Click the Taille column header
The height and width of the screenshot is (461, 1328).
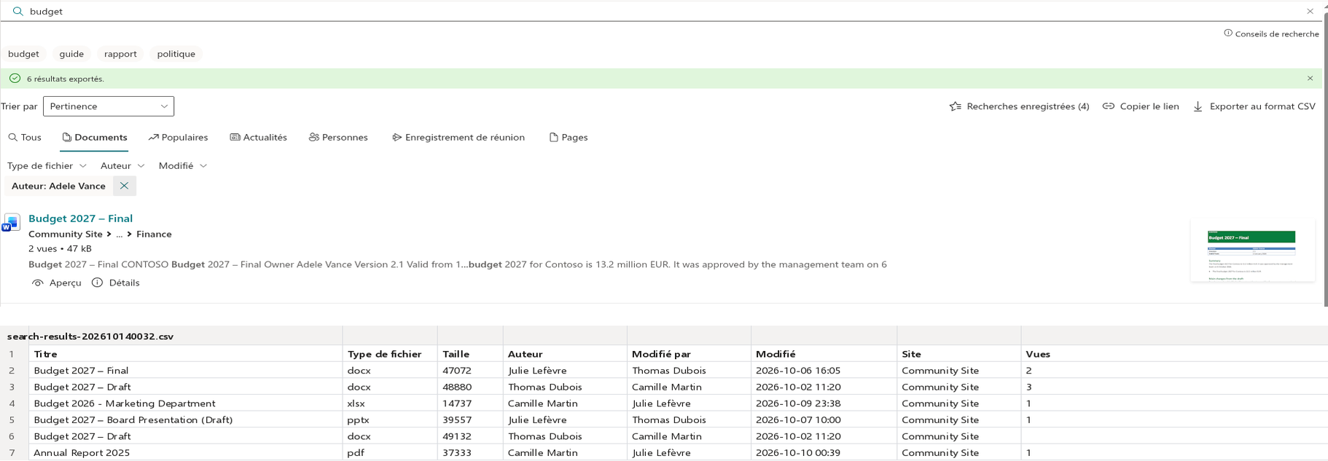point(470,354)
